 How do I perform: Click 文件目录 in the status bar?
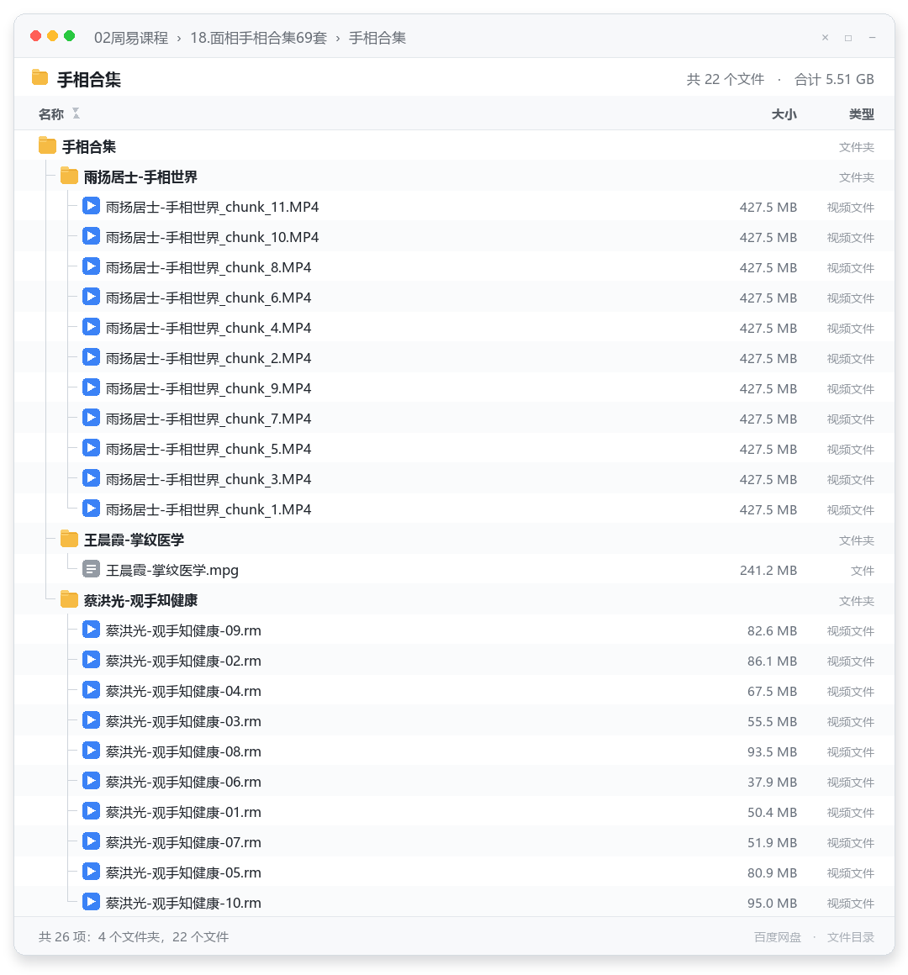click(x=851, y=937)
